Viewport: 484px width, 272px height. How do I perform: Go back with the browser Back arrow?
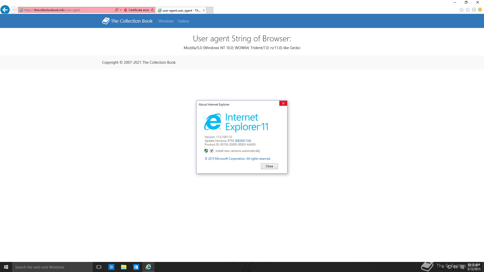point(5,10)
